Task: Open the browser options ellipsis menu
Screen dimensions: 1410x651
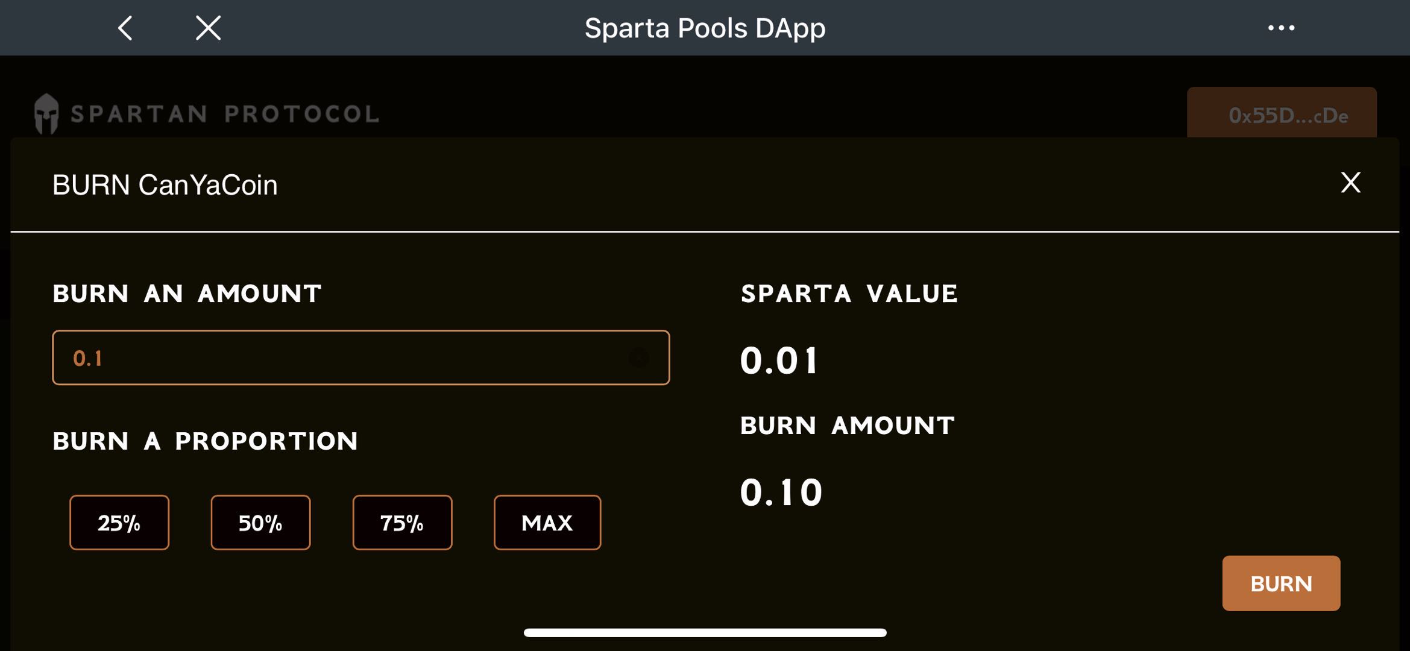Action: (1280, 27)
